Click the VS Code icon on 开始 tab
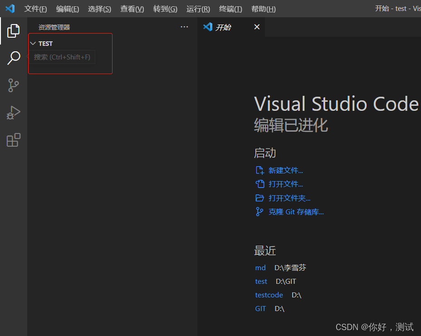The image size is (421, 336). click(208, 27)
